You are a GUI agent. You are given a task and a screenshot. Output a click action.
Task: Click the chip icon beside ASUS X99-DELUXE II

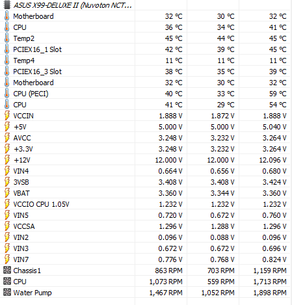pyautogui.click(x=7, y=5)
